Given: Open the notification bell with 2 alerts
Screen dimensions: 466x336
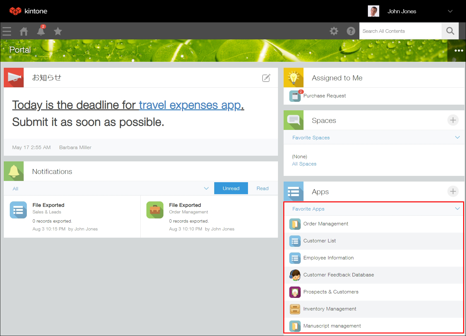Looking at the screenshot, I should click(41, 31).
